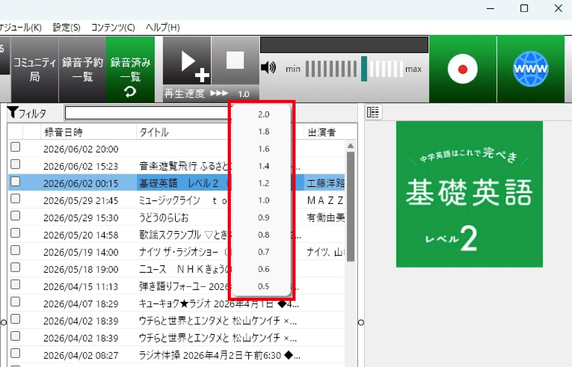Image resolution: width=572 pixels, height=367 pixels.
Task: Select the ミュージックライン recording title
Action: 184,201
